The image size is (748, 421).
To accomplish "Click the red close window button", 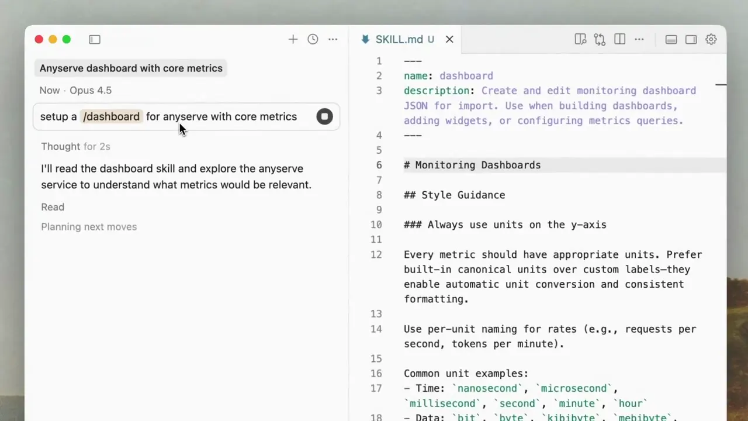I will point(39,39).
